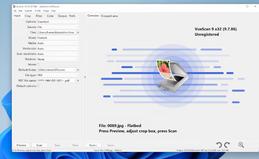Switch to the Input tab
Image resolution: width=259 pixels, height=159 pixels.
[17, 16]
